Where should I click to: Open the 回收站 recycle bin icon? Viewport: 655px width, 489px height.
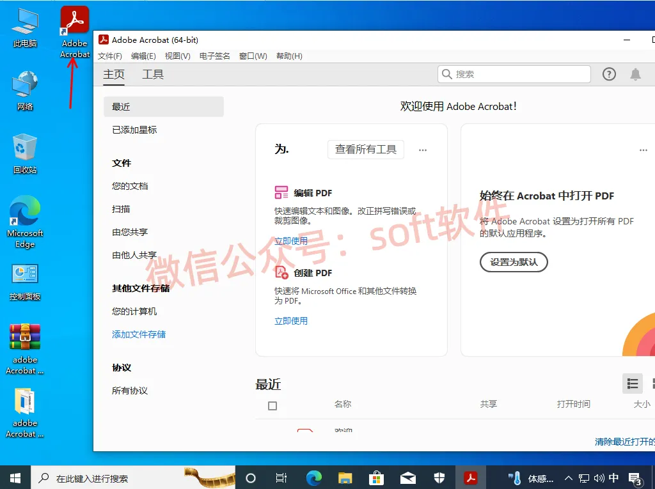point(25,147)
